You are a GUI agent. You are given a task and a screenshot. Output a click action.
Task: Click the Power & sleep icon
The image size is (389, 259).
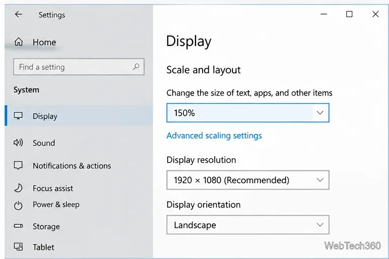coord(18,205)
